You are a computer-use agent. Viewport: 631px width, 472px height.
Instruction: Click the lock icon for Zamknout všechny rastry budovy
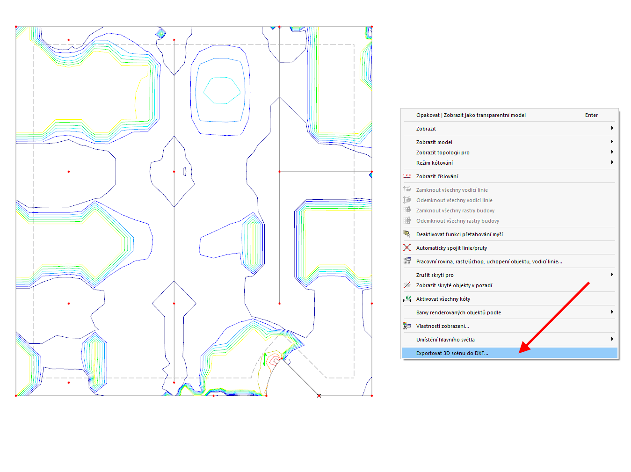(x=407, y=211)
